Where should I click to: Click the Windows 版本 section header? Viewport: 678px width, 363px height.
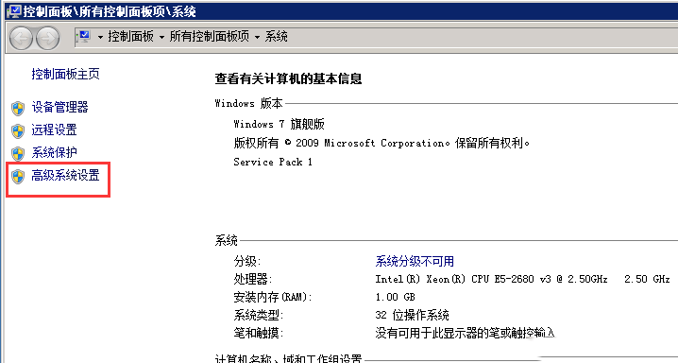pos(248,103)
